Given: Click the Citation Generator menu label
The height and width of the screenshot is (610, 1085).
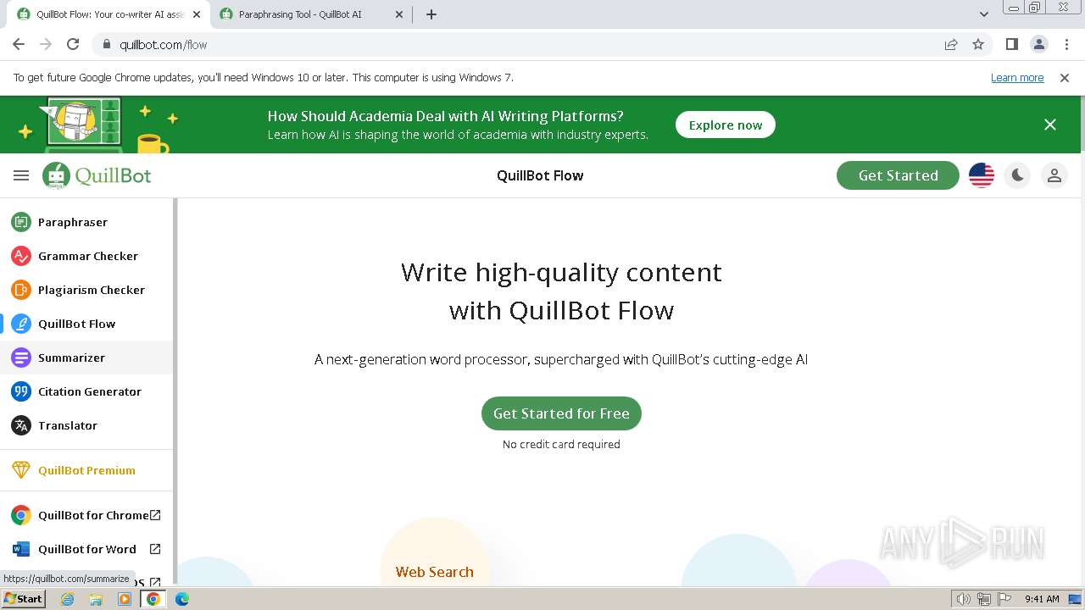Looking at the screenshot, I should [x=90, y=391].
